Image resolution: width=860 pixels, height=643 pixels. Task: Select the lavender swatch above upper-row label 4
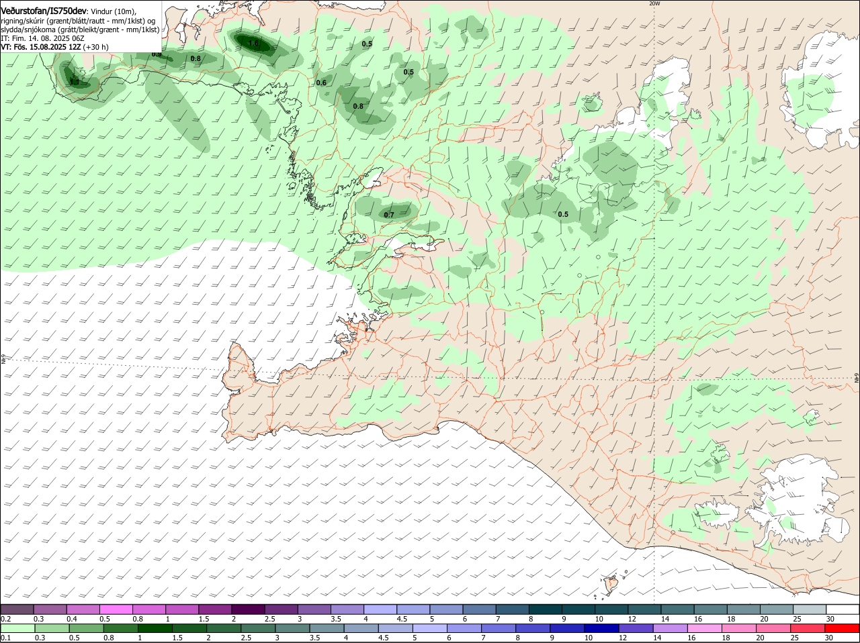(x=381, y=609)
